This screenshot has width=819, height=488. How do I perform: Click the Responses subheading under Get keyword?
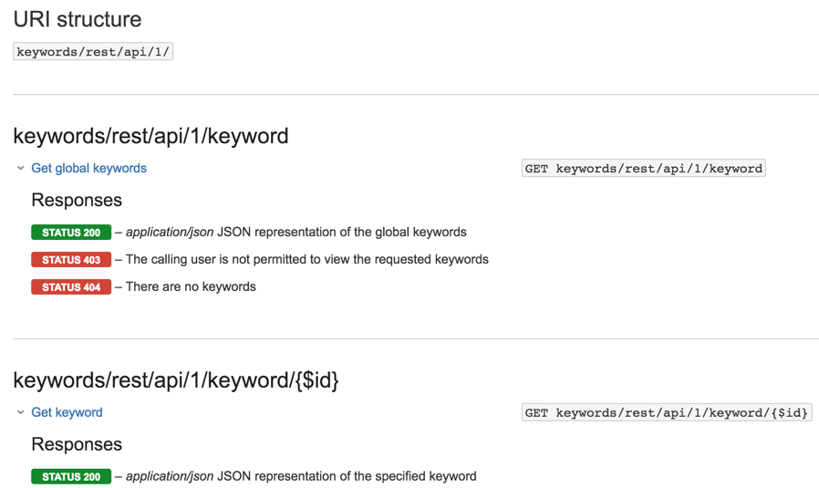pyautogui.click(x=77, y=444)
